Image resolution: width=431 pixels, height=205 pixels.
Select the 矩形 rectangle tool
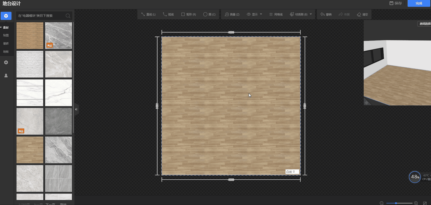188,14
